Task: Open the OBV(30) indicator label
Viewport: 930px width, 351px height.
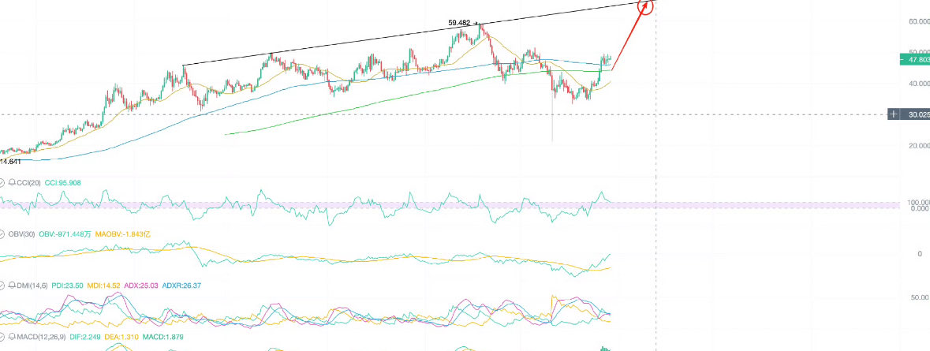Action: click(21, 234)
